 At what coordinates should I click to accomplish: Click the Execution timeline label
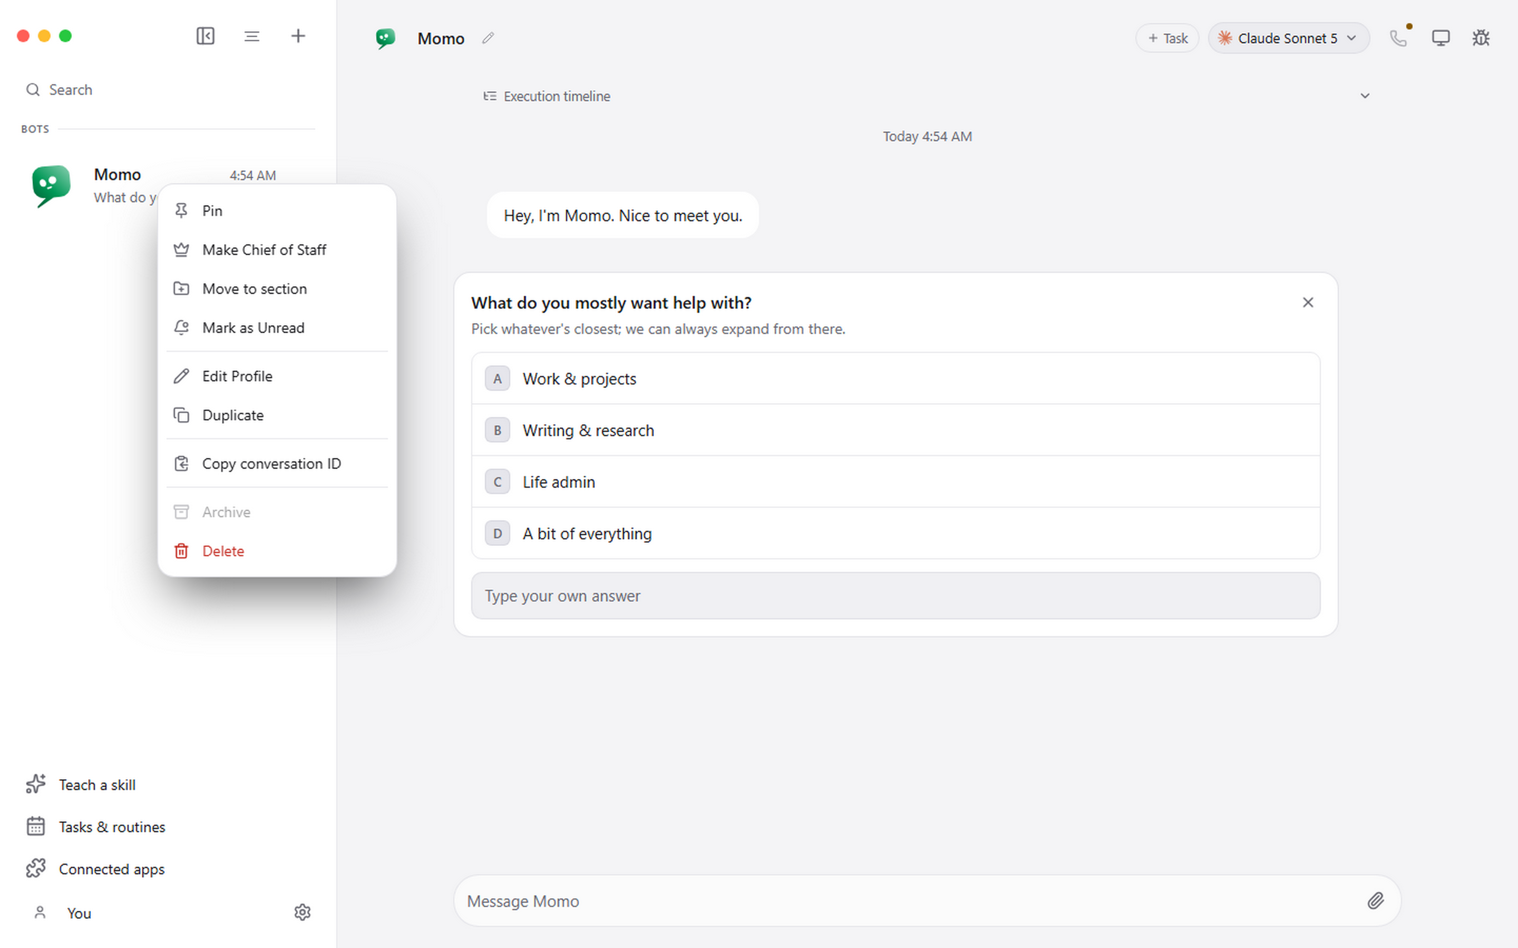coord(557,96)
